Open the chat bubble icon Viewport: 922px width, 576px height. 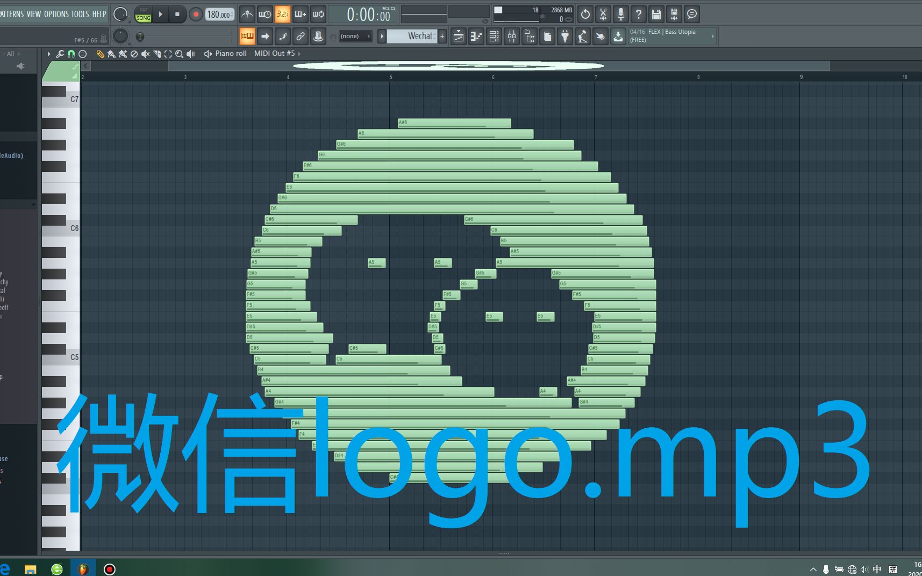coord(692,15)
